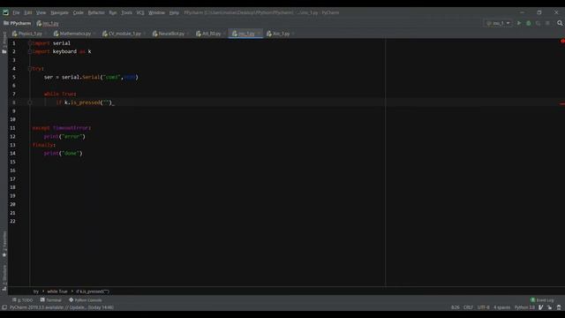The image size is (565, 318).
Task: Open the Code menu
Action: coord(79,12)
